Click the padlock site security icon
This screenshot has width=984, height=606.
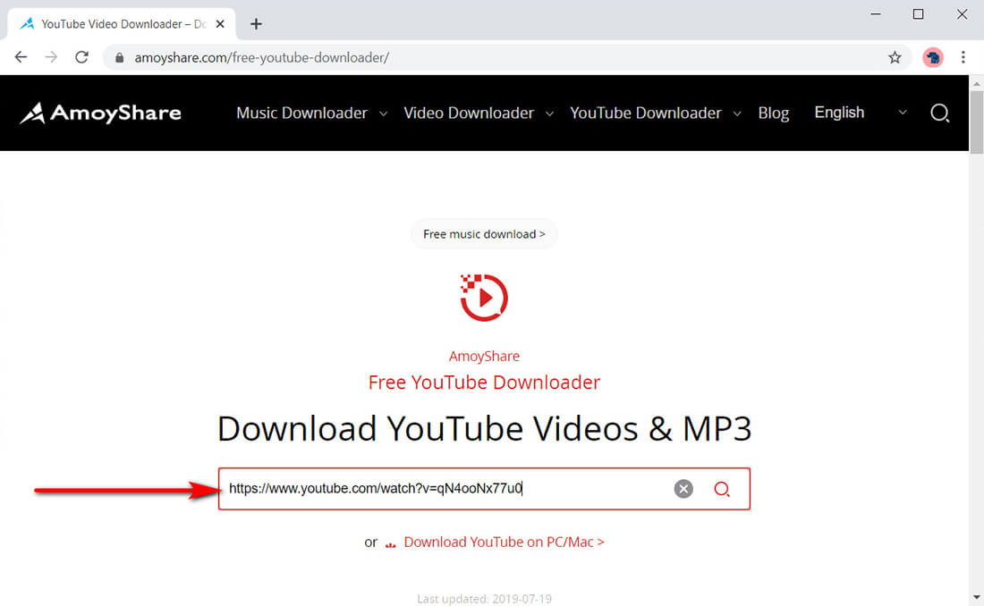(x=119, y=58)
